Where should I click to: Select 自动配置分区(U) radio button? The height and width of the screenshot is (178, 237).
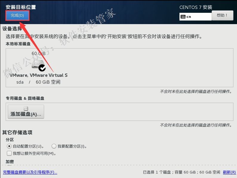[9, 146]
